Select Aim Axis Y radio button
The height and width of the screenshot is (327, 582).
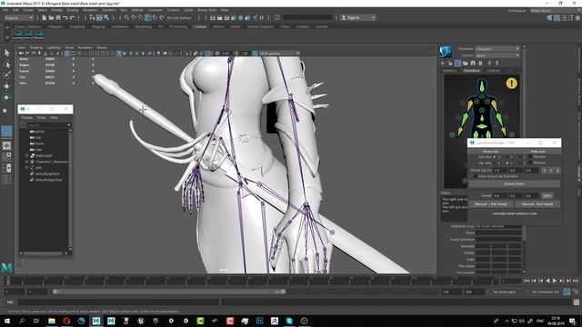pyautogui.click(x=507, y=157)
